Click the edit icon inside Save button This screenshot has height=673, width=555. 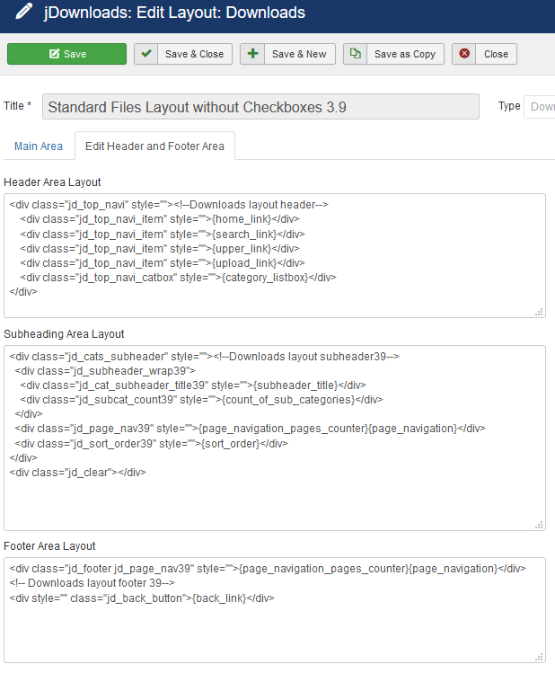pyautogui.click(x=54, y=54)
